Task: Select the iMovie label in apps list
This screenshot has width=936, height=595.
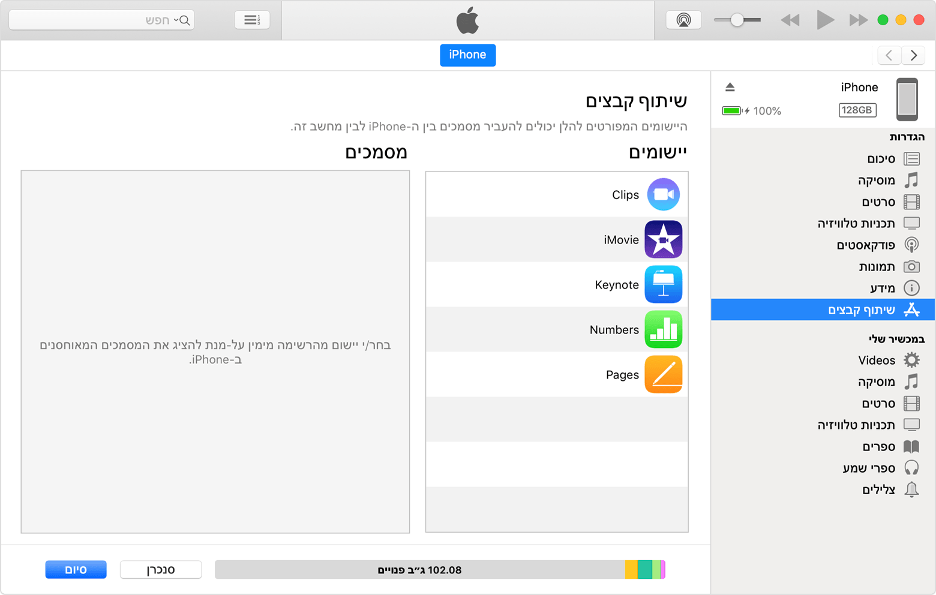Action: (621, 240)
